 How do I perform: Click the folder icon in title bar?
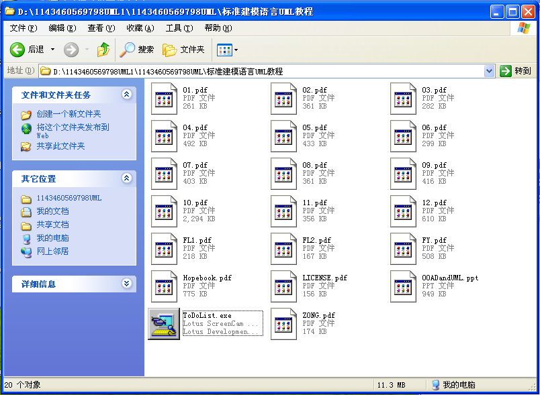tap(9, 11)
